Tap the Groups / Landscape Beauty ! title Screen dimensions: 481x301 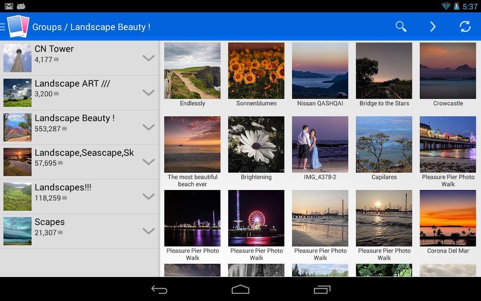91,27
